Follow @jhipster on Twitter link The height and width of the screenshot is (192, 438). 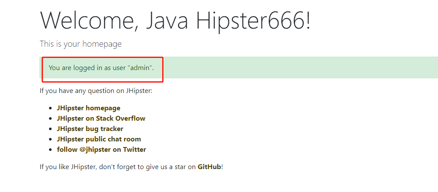coord(101,149)
